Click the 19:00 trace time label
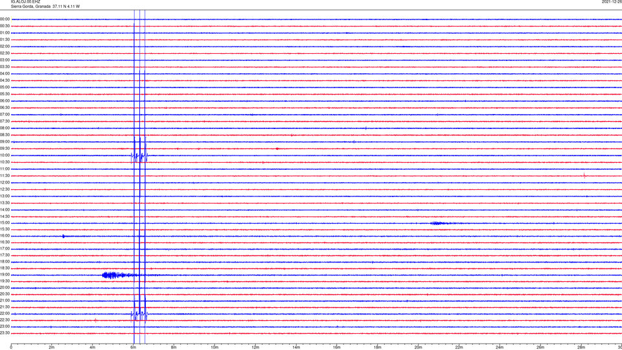The width and height of the screenshot is (622, 350). coord(5,275)
